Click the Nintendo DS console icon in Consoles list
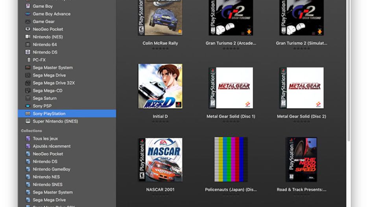This screenshot has width=369, height=207. coord(28,52)
